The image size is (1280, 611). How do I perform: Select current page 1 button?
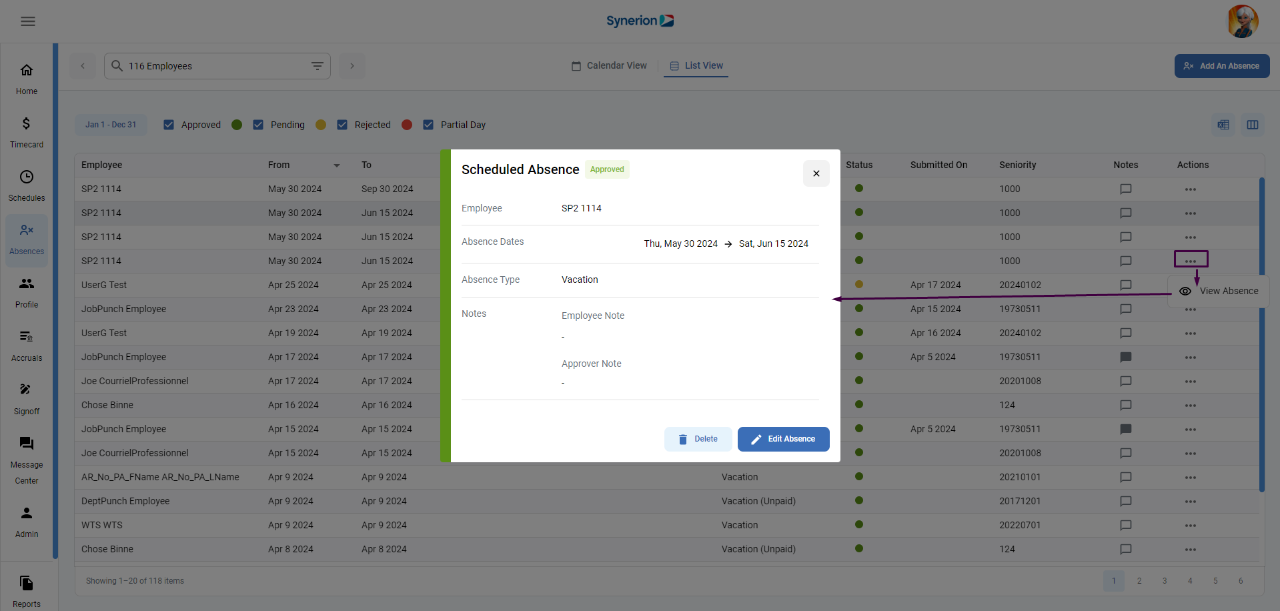point(1114,581)
